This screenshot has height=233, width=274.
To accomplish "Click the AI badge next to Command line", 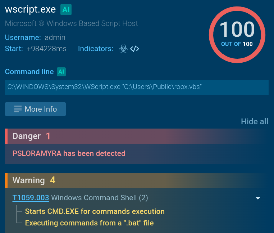I will pyautogui.click(x=61, y=72).
